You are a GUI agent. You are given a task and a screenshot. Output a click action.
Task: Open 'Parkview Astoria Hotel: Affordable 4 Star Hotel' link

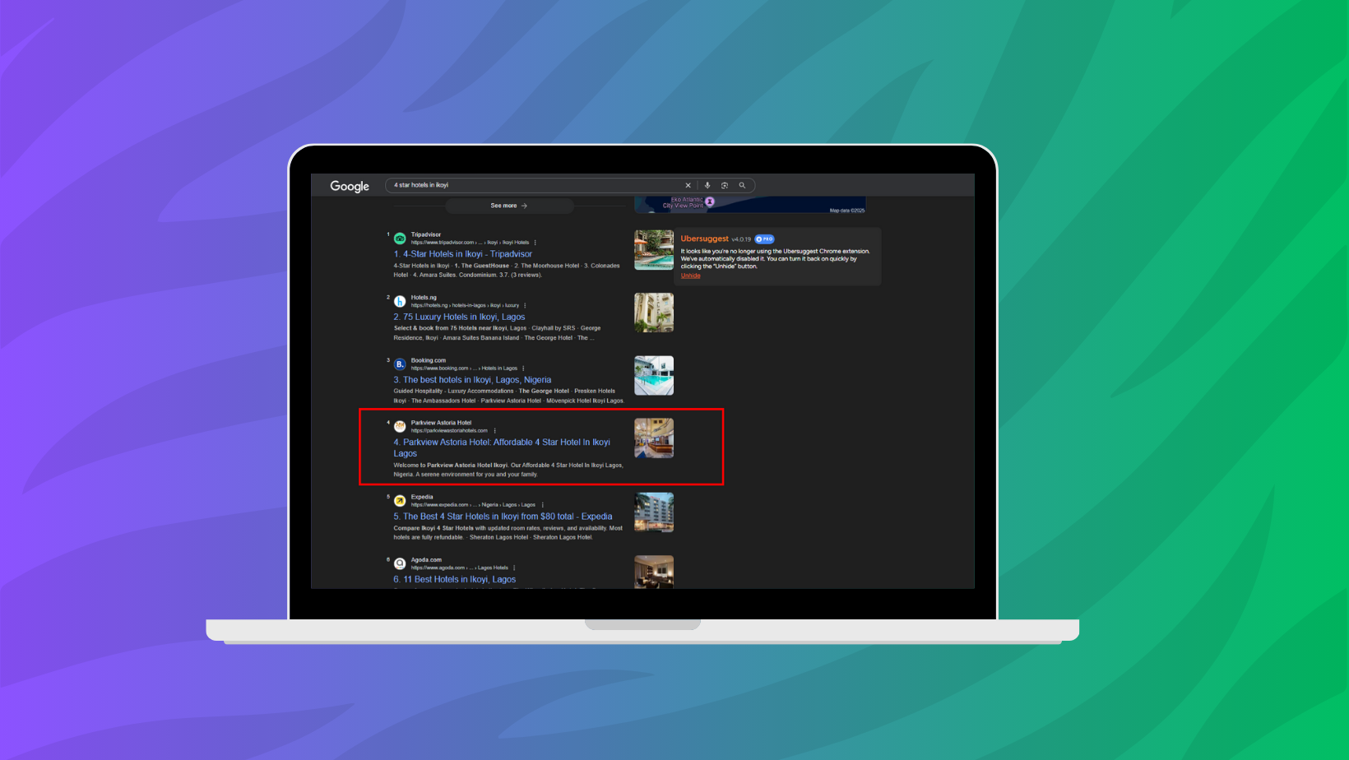coord(502,447)
